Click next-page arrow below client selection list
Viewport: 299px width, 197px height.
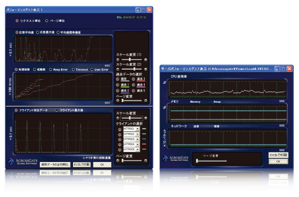tap(146, 161)
